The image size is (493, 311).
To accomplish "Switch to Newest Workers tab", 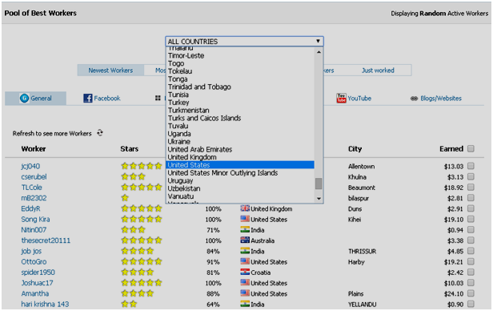I will 110,71.
